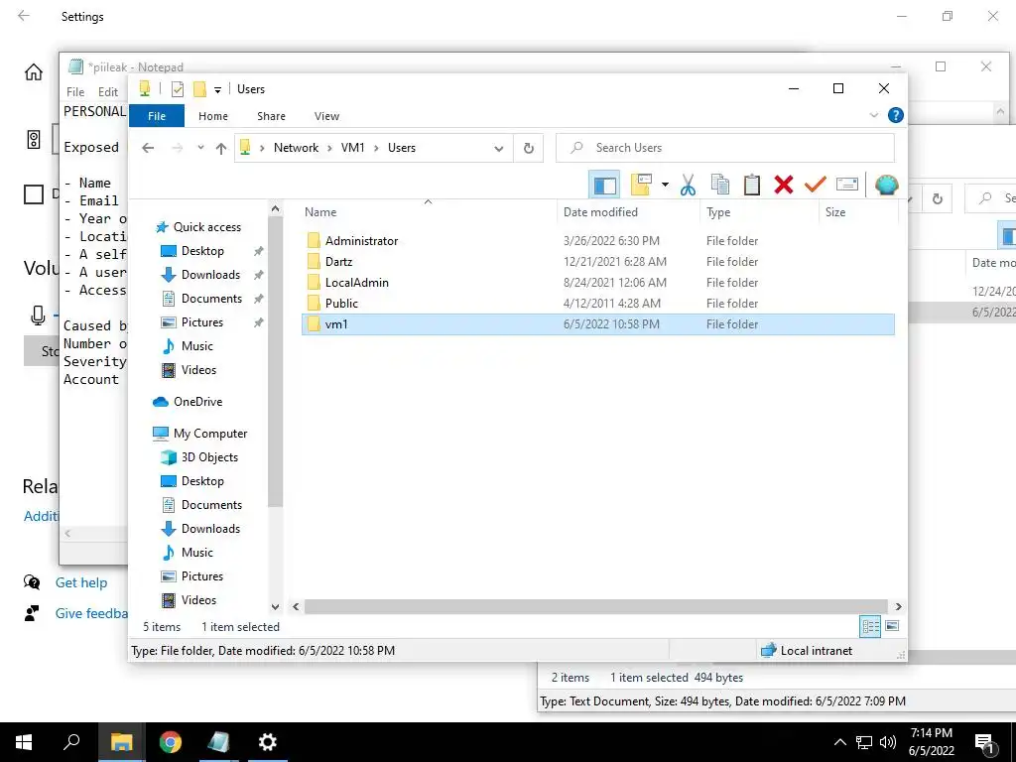Expand the chevron after VM1 in address bar
1016x762 pixels.
376,148
